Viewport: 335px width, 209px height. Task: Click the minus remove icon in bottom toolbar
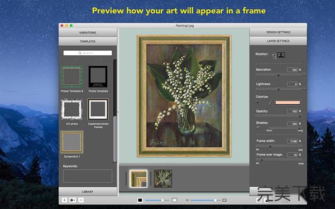click(x=81, y=200)
